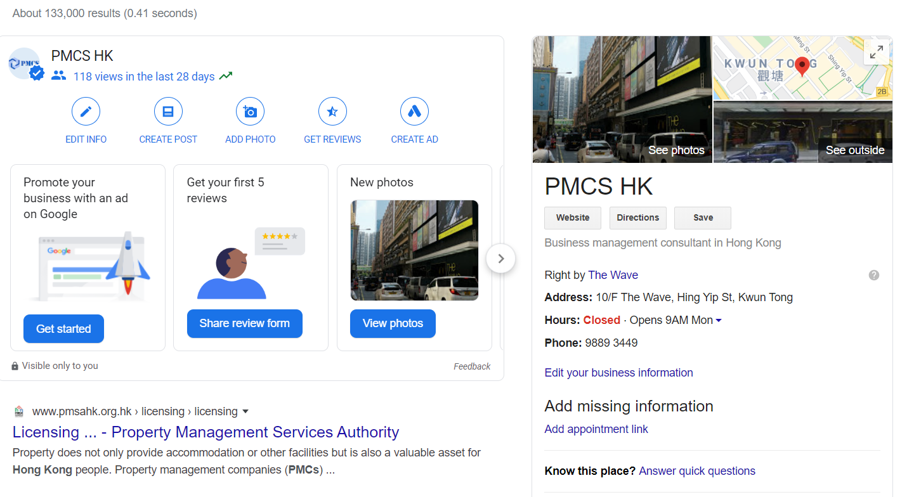914x497 pixels.
Task: Click Business management consultant in Hong Kong text
Action: [663, 243]
